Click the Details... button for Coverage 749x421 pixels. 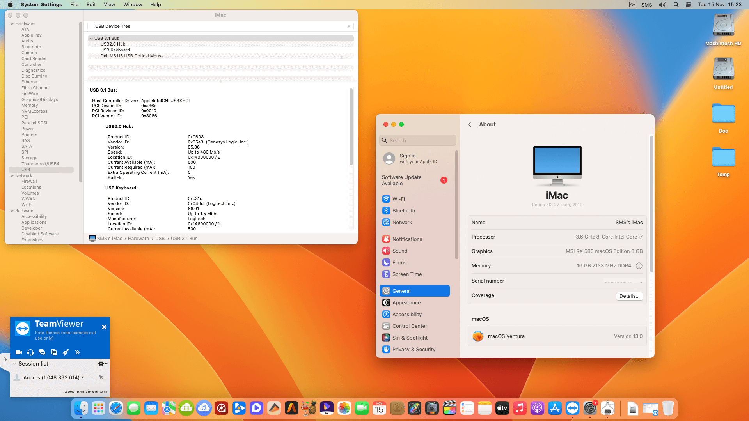click(x=629, y=296)
